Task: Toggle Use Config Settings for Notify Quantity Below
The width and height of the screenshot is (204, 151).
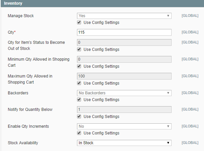Action: tap(79, 117)
